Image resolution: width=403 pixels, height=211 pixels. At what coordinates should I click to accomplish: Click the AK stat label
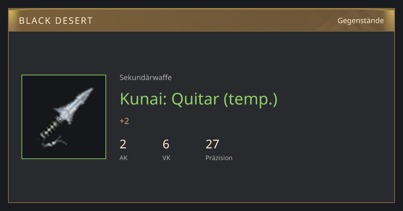click(124, 158)
